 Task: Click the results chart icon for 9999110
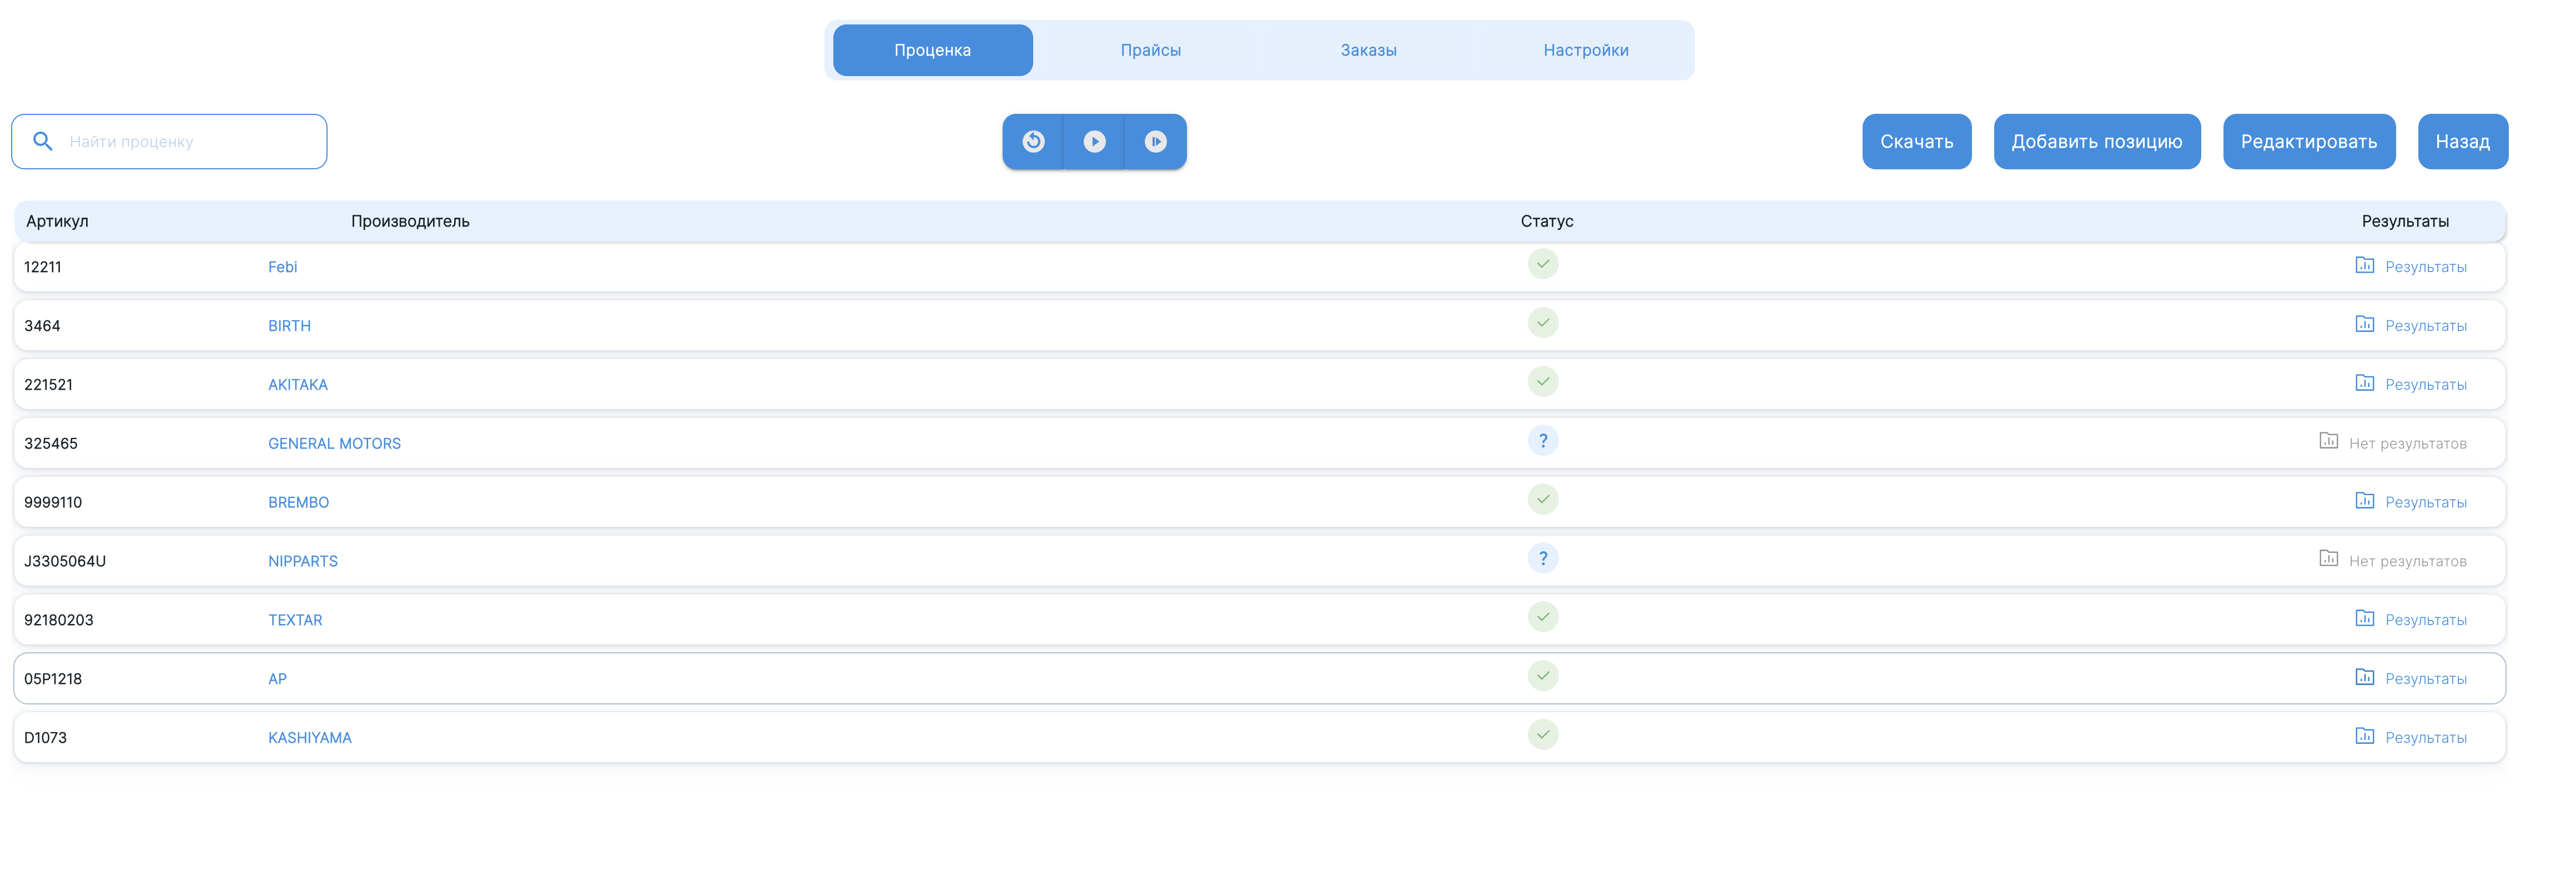(2364, 500)
